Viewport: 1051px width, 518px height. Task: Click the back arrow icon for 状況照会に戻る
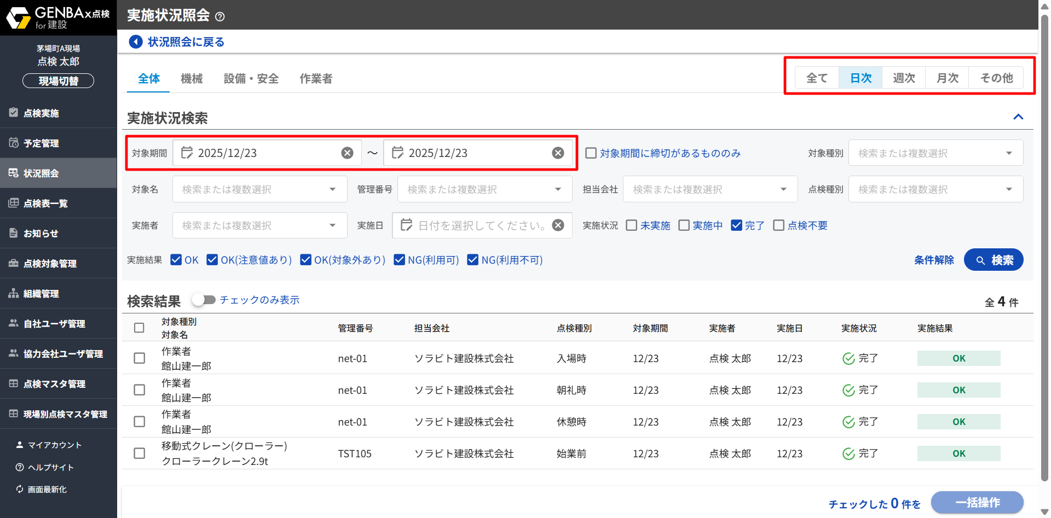[136, 42]
